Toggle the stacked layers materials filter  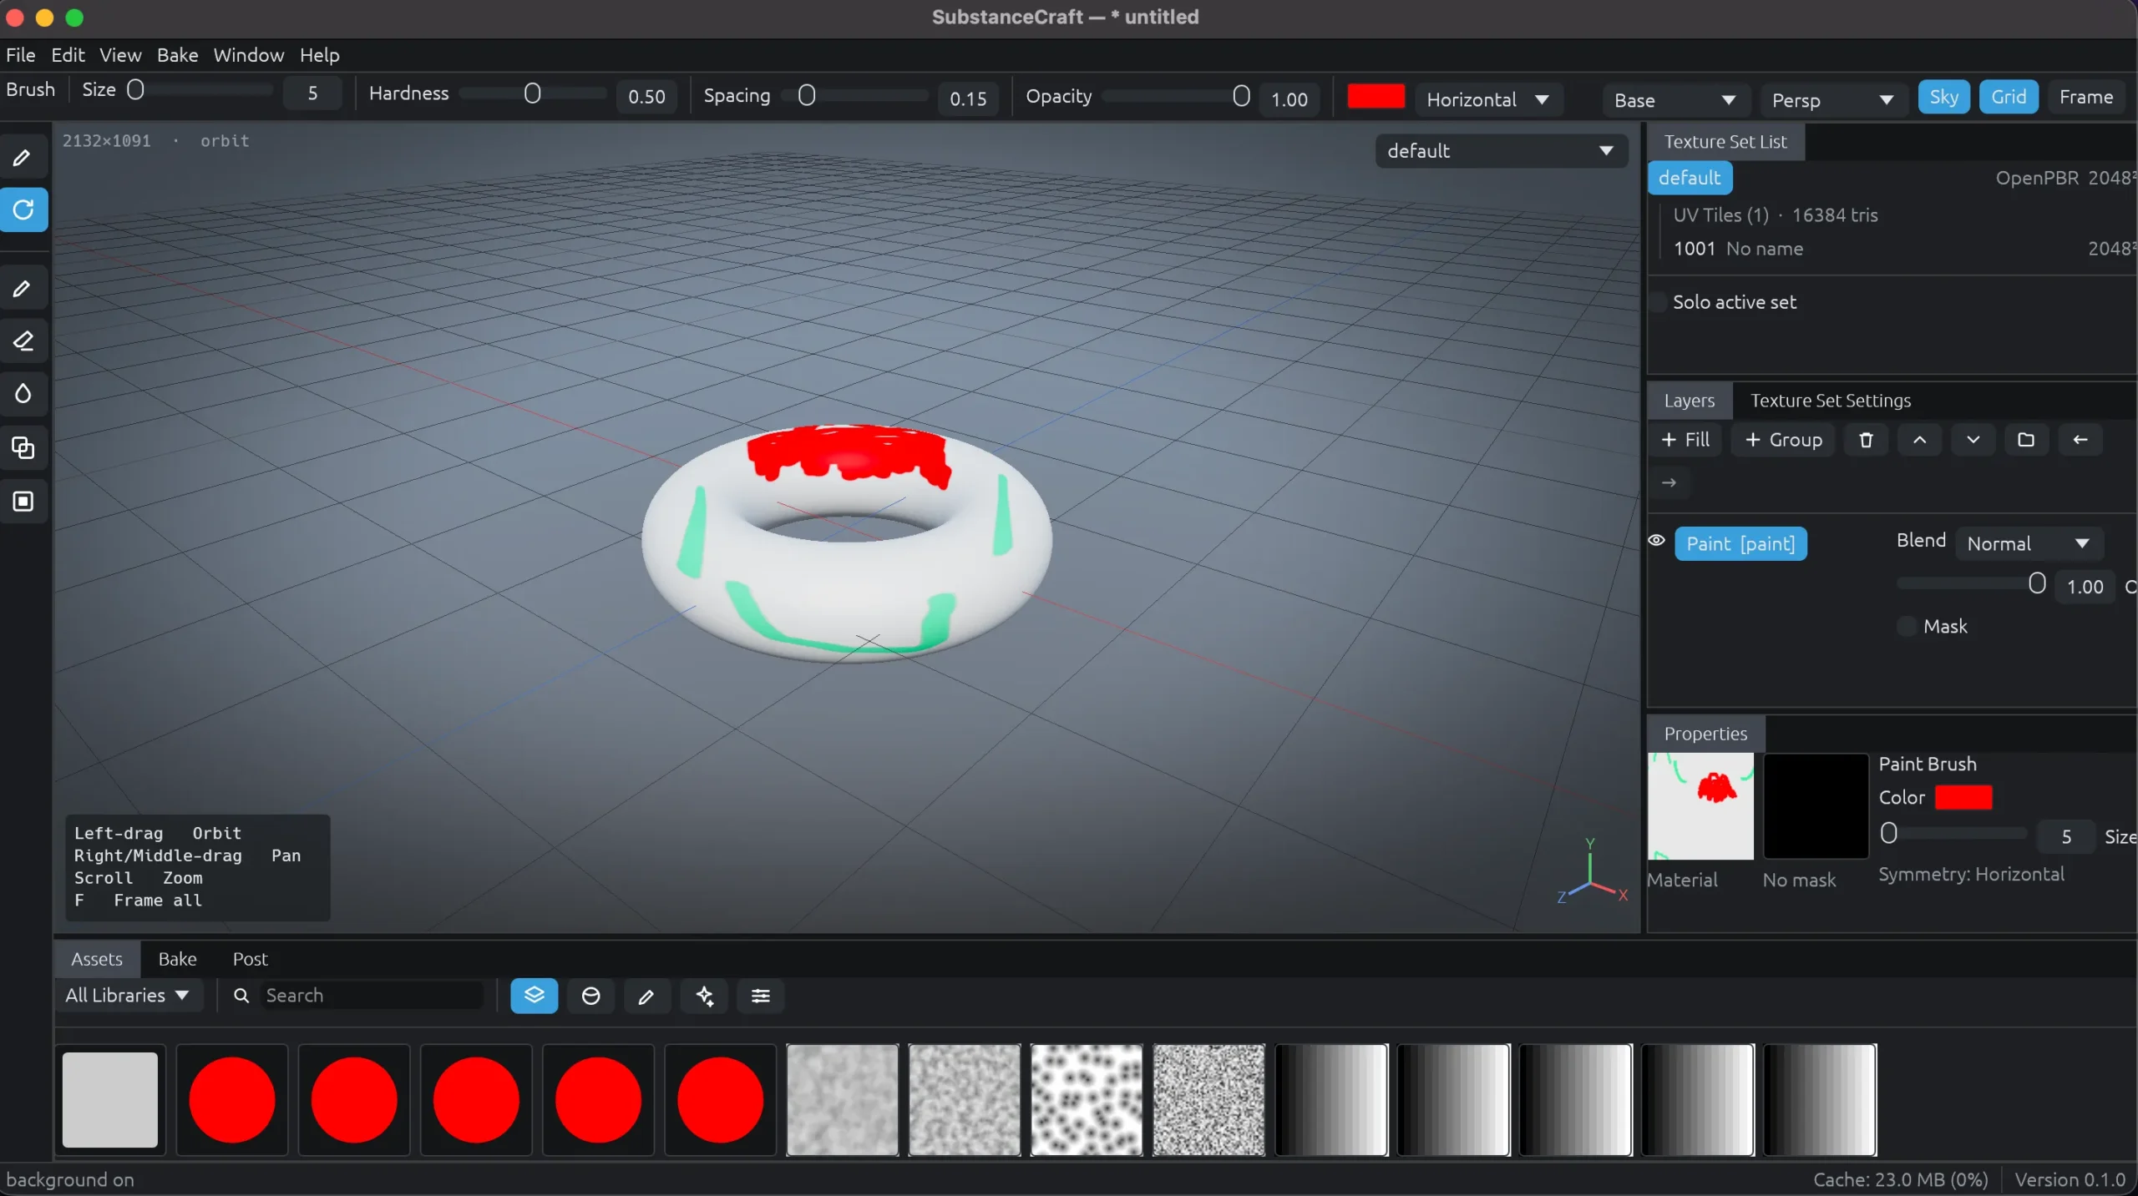coord(534,996)
